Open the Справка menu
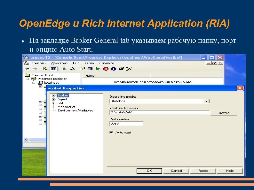The height and width of the screenshot is (190, 254). (107, 63)
